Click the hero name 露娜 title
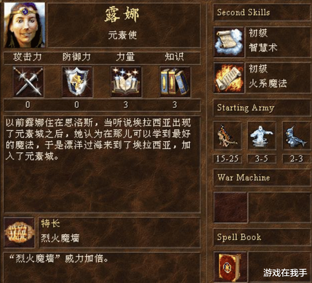Viewport: 312px width, 283px height. [122, 14]
